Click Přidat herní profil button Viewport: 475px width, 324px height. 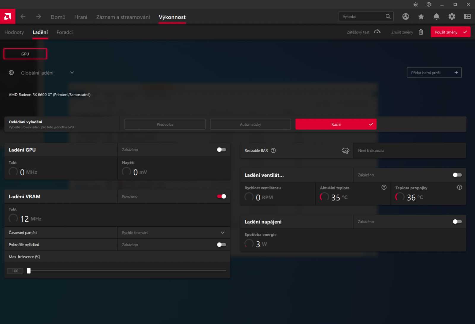point(434,73)
